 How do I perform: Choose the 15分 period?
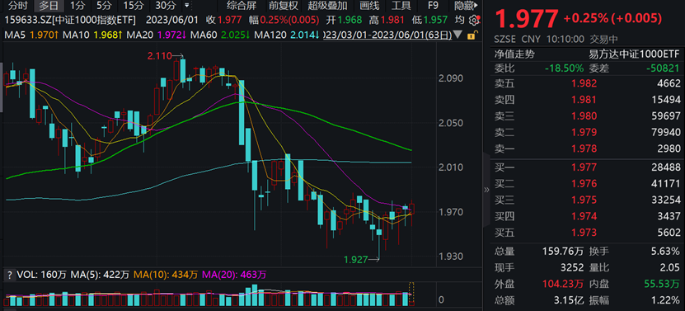point(134,6)
